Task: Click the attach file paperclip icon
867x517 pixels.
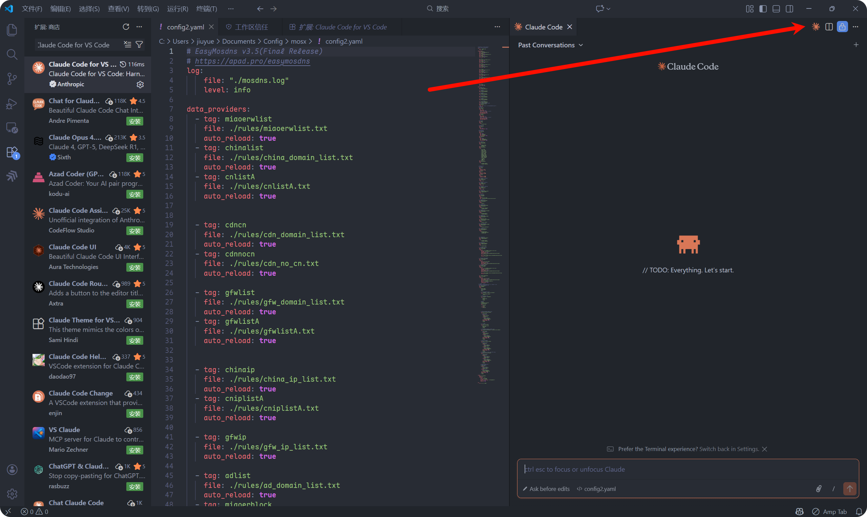Action: click(818, 489)
